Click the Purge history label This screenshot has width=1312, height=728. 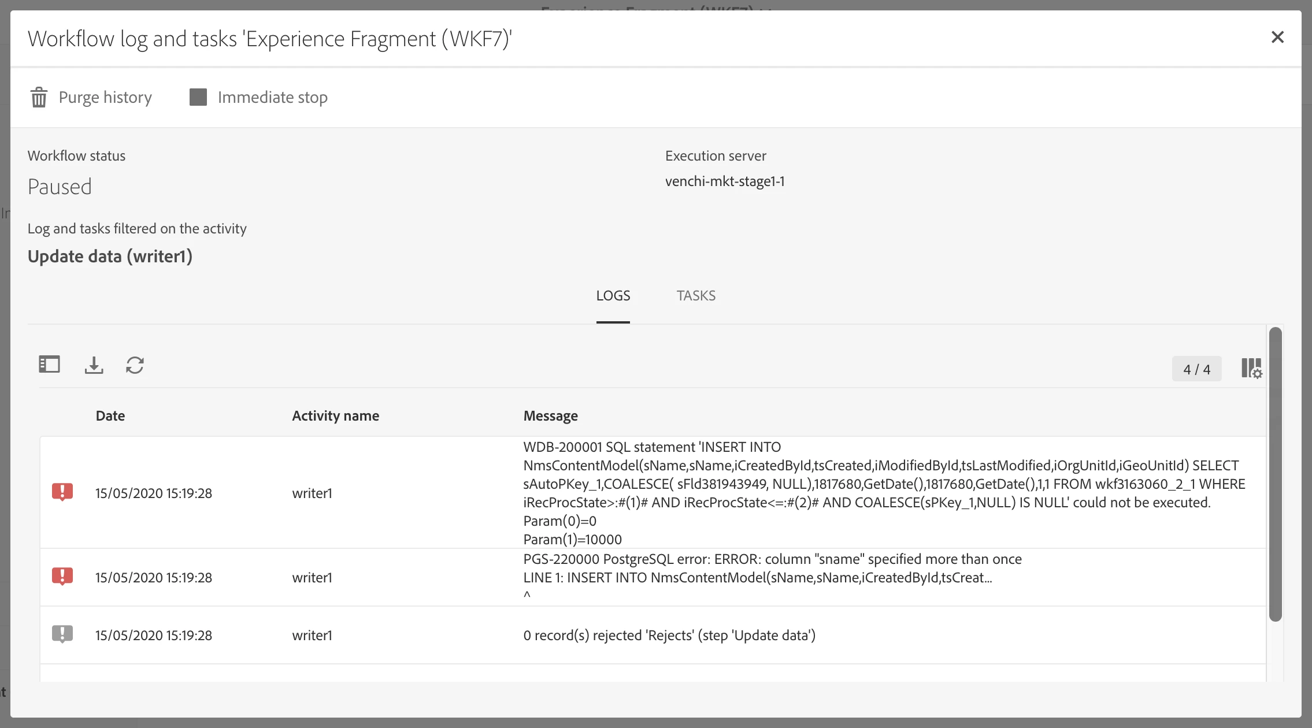(105, 97)
